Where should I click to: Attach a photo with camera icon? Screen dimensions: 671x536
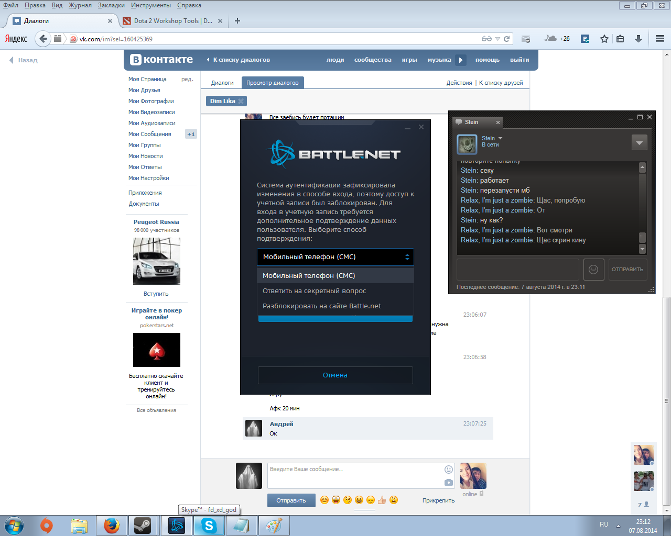tap(449, 482)
